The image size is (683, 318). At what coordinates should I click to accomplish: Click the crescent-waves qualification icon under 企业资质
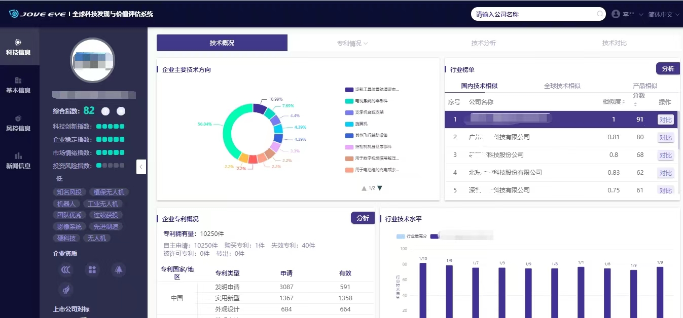[x=66, y=270]
